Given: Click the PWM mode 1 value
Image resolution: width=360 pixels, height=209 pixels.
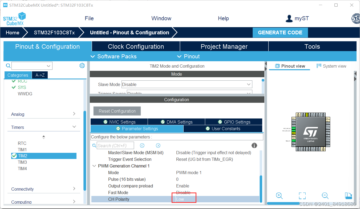Looking at the screenshot, I should coord(189,173).
